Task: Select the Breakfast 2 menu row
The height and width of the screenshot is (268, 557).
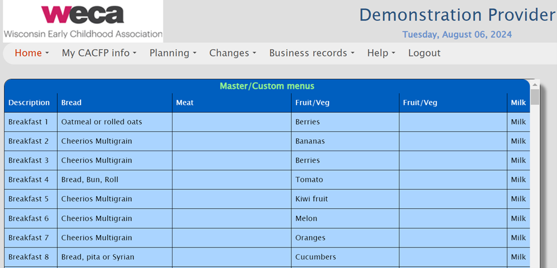Action: [x=29, y=141]
